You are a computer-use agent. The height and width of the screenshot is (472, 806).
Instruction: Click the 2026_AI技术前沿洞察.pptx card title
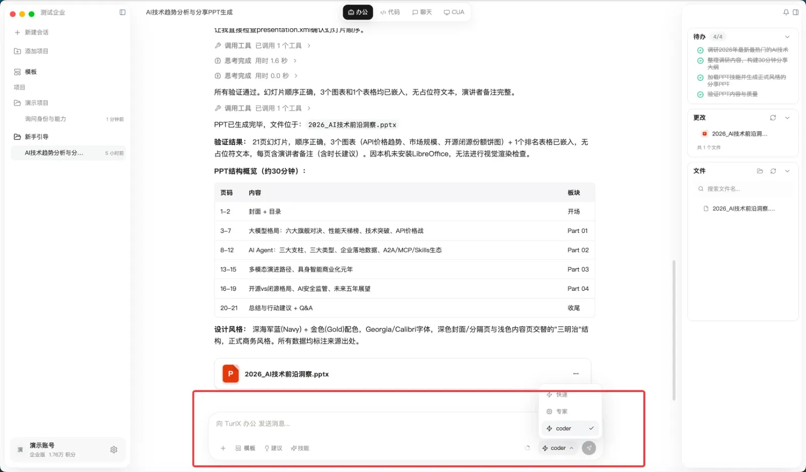(287, 374)
